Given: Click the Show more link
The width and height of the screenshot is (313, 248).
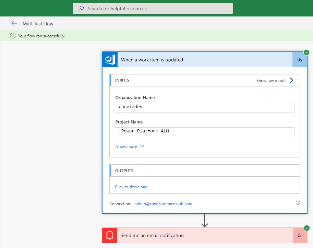Looking at the screenshot, I should [x=127, y=146].
